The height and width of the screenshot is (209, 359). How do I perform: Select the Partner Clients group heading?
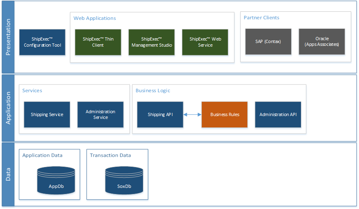pos(261,18)
